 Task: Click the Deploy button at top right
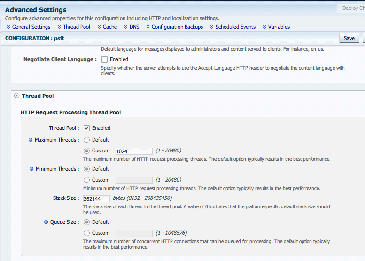(351, 8)
